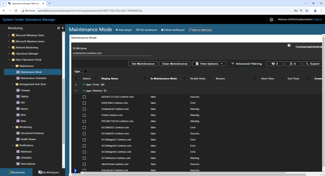The image size is (325, 176).
Task: Click the Set Maintenance button
Action: point(143,64)
